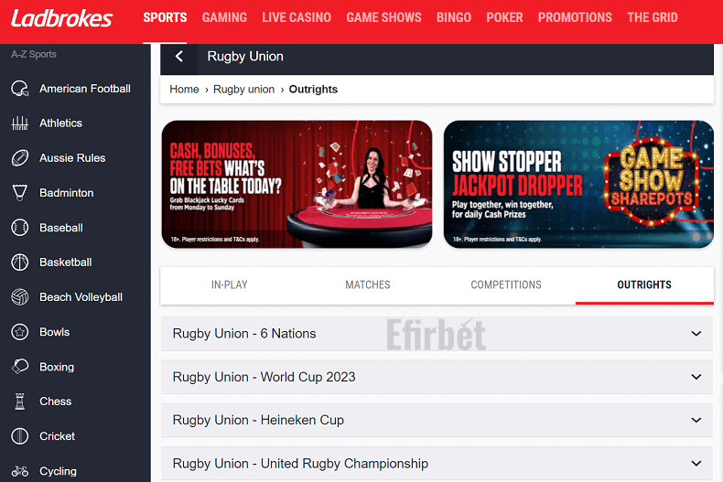Viewport: 723px width, 482px height.
Task: Open the Bingo top menu
Action: pyautogui.click(x=454, y=17)
